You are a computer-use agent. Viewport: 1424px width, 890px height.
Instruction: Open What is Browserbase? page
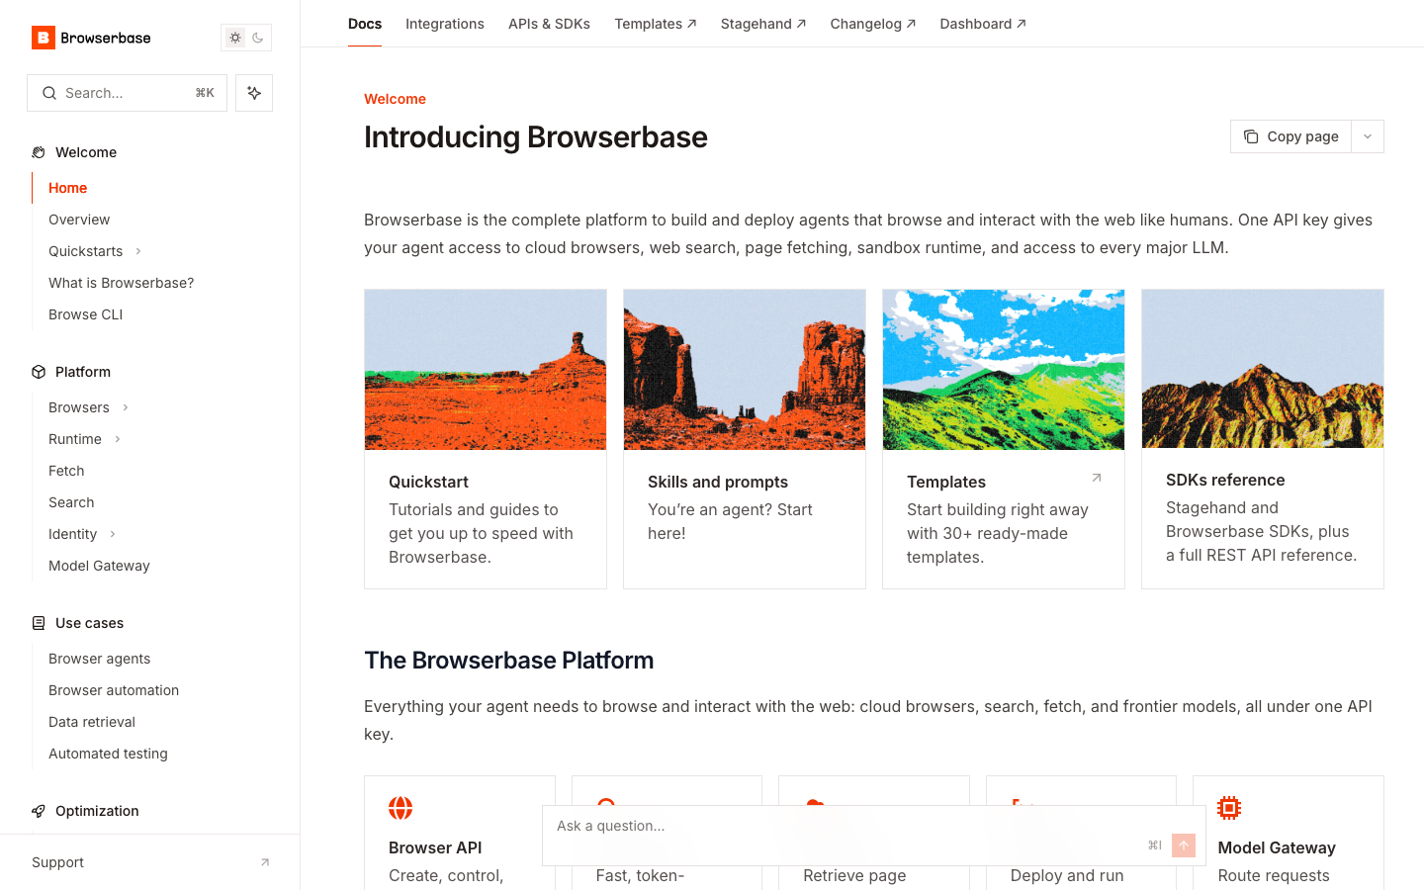pyautogui.click(x=122, y=283)
